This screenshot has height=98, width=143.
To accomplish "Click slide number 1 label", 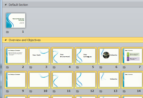I will pyautogui.click(x=23, y=32).
